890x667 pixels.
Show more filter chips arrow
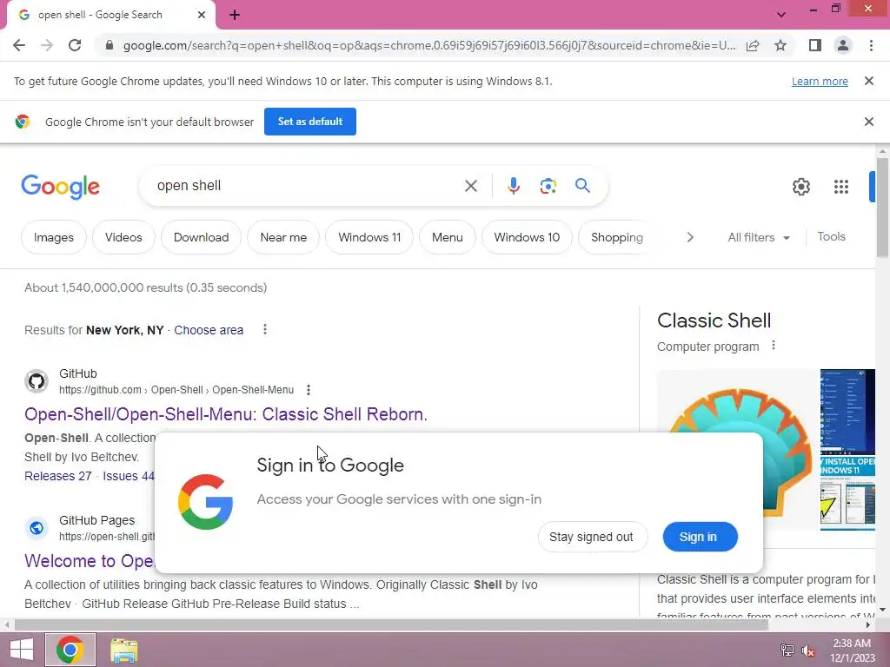click(689, 237)
